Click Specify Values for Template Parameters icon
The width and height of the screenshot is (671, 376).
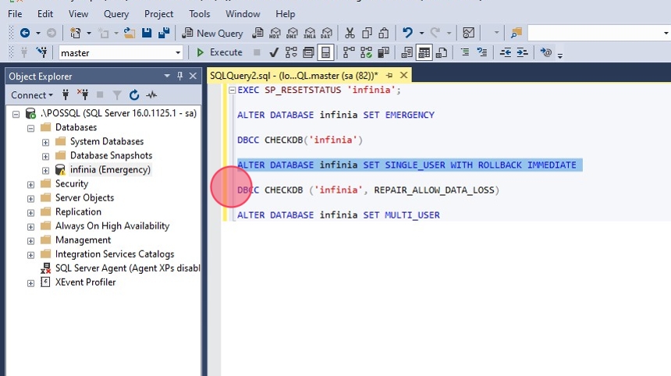click(x=545, y=52)
